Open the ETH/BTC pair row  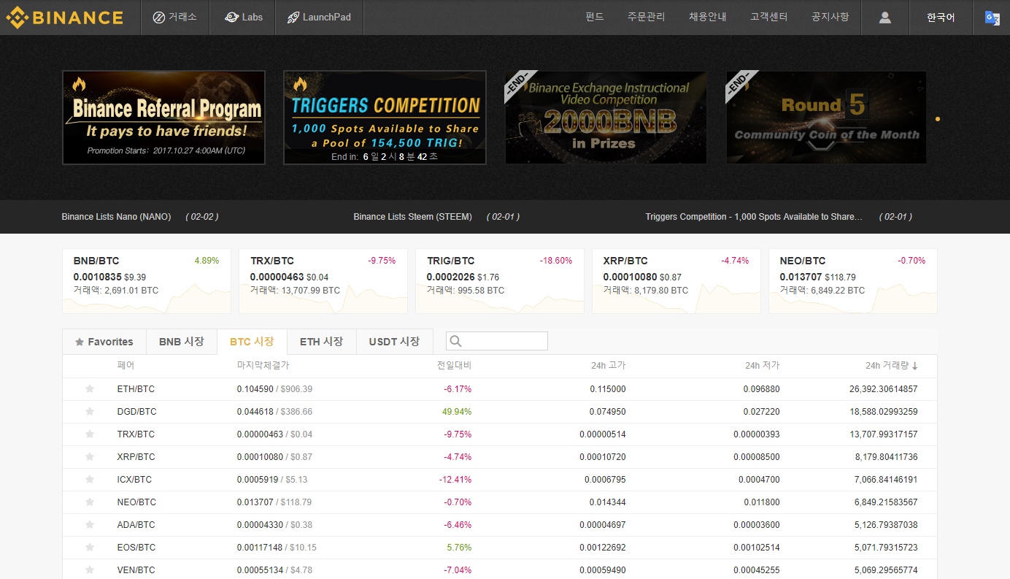coord(500,389)
